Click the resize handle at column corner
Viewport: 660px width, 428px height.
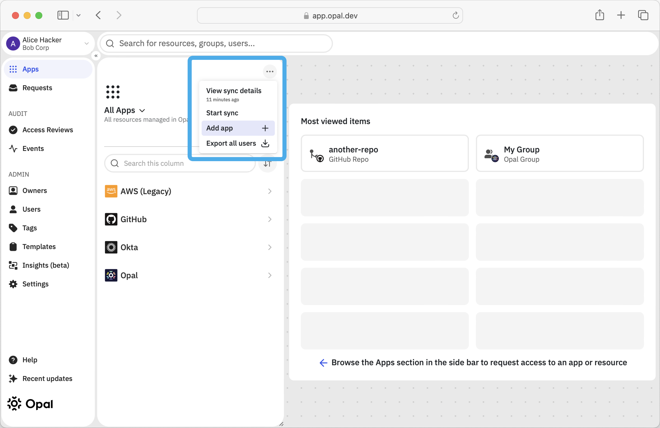281,424
